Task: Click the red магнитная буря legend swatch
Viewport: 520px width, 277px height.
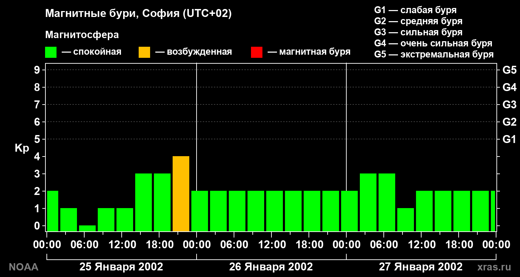Action: point(257,52)
